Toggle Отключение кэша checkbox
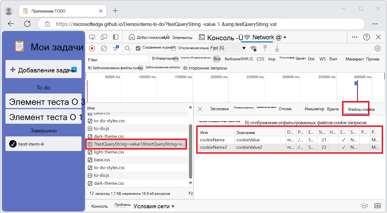This screenshot has width=387, height=213. coord(174,48)
